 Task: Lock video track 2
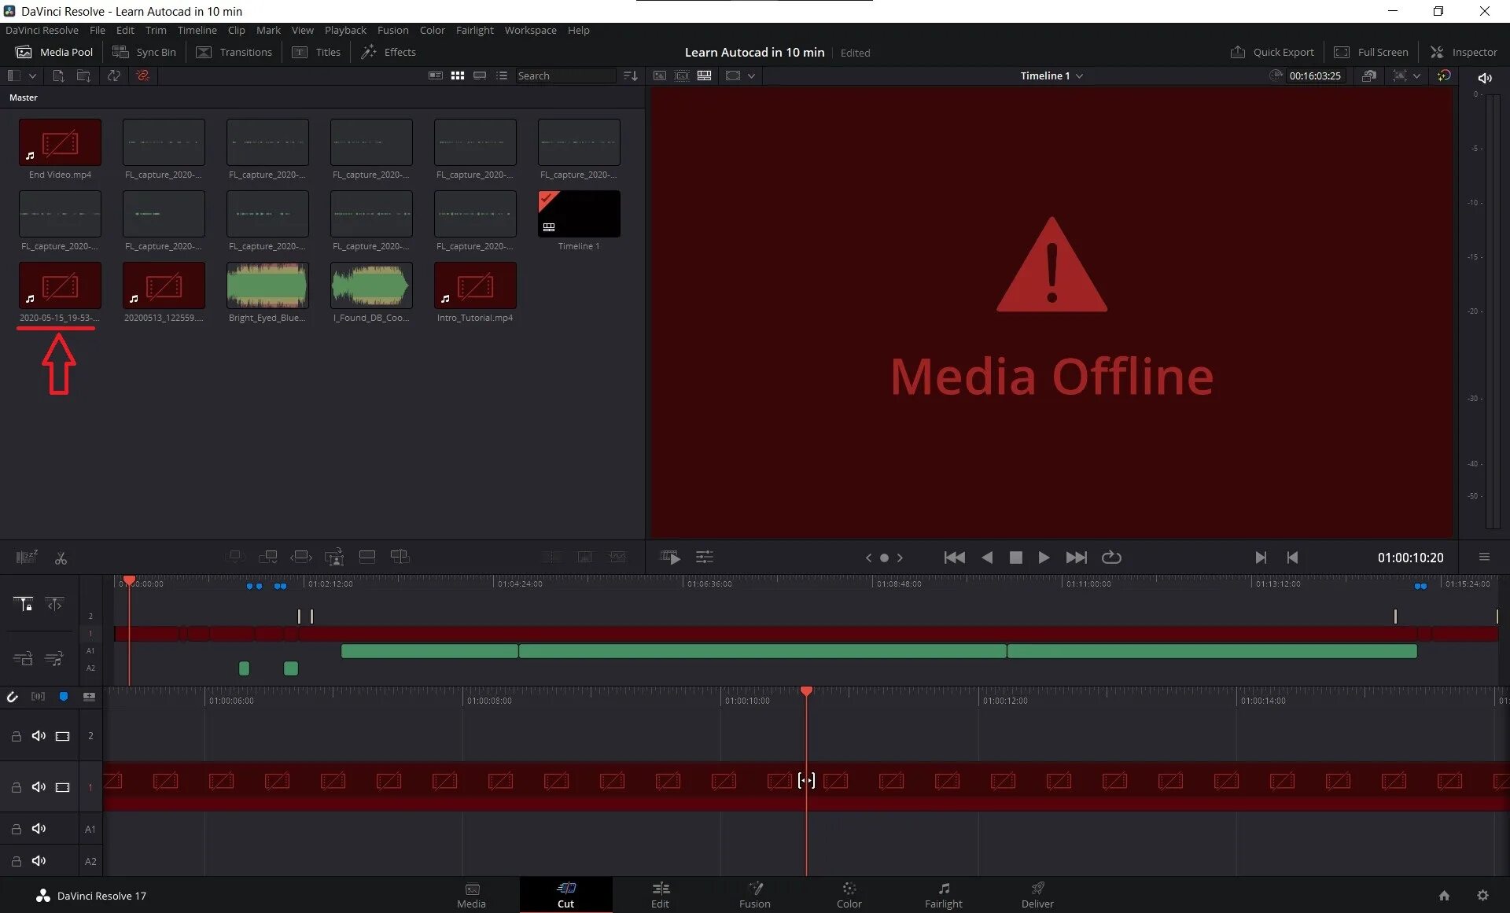16,736
